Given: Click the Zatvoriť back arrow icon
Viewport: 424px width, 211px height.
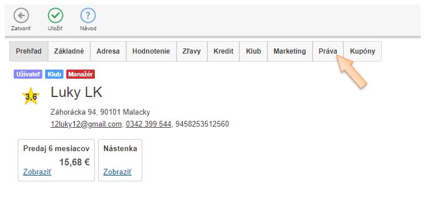Looking at the screenshot, I should [x=21, y=15].
